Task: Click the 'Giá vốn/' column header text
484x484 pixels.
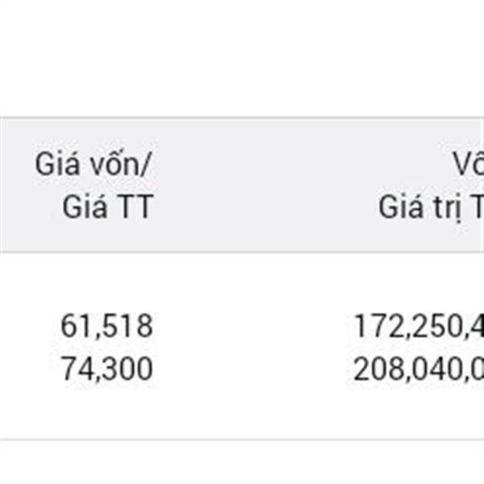Action: point(92,164)
